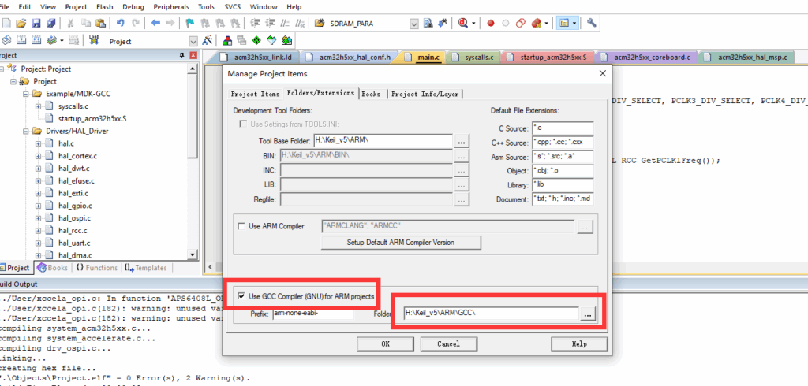Screen dimensions: 808x386
Task: Click the Build target toolbar icon
Action: click(21, 41)
